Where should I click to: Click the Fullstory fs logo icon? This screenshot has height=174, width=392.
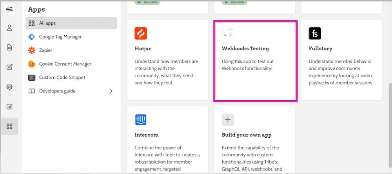tap(315, 33)
